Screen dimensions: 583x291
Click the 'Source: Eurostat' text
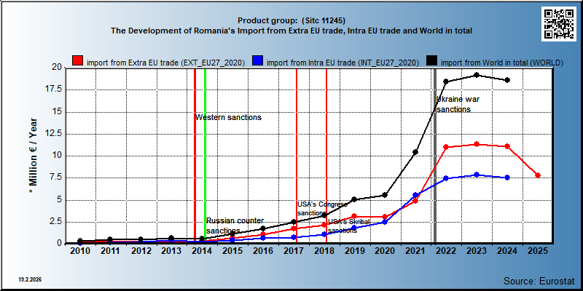[539, 281]
